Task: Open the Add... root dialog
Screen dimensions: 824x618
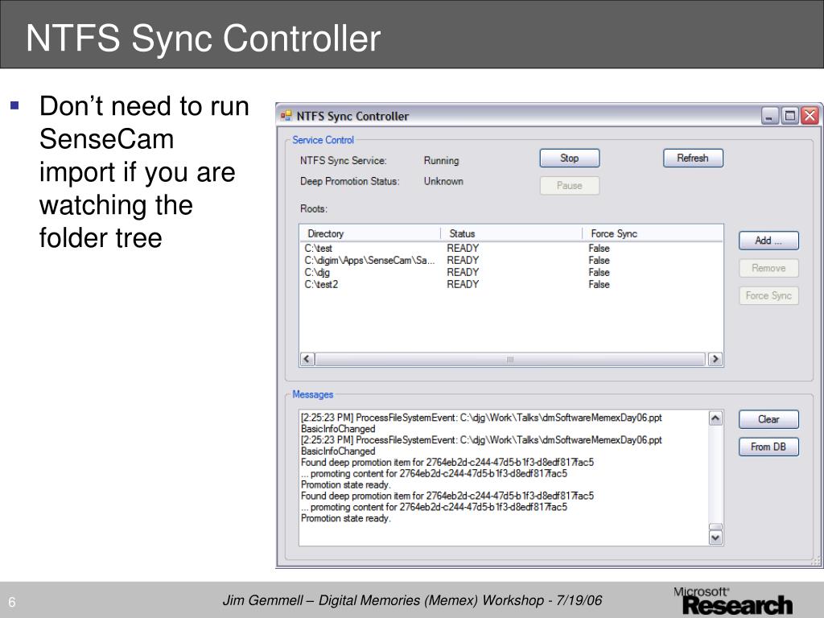Action: pos(768,241)
